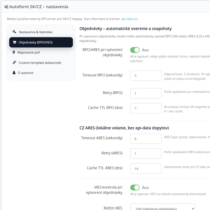Focus the Timeout RPO (sekundy) field
Viewport: 210px width, 210px height.
point(146,76)
